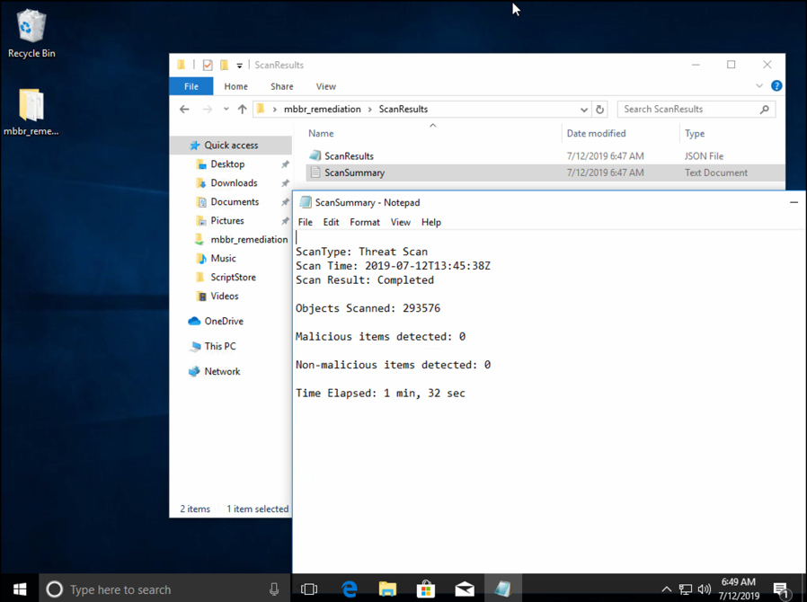The image size is (807, 602).
Task: Expand the Explorer ribbon with the chevron
Action: click(759, 86)
